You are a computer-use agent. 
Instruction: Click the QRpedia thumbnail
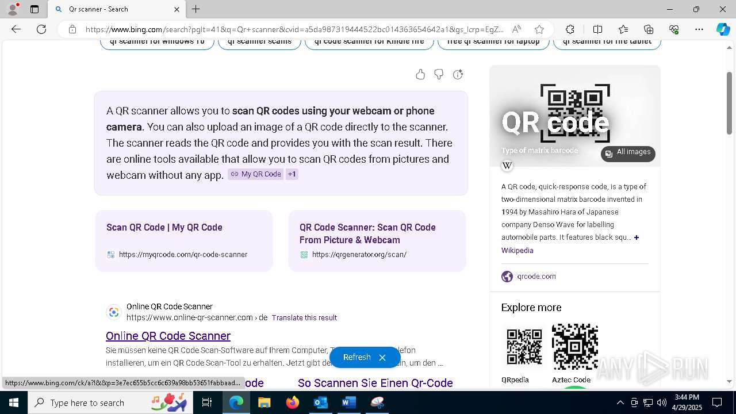[524, 347]
